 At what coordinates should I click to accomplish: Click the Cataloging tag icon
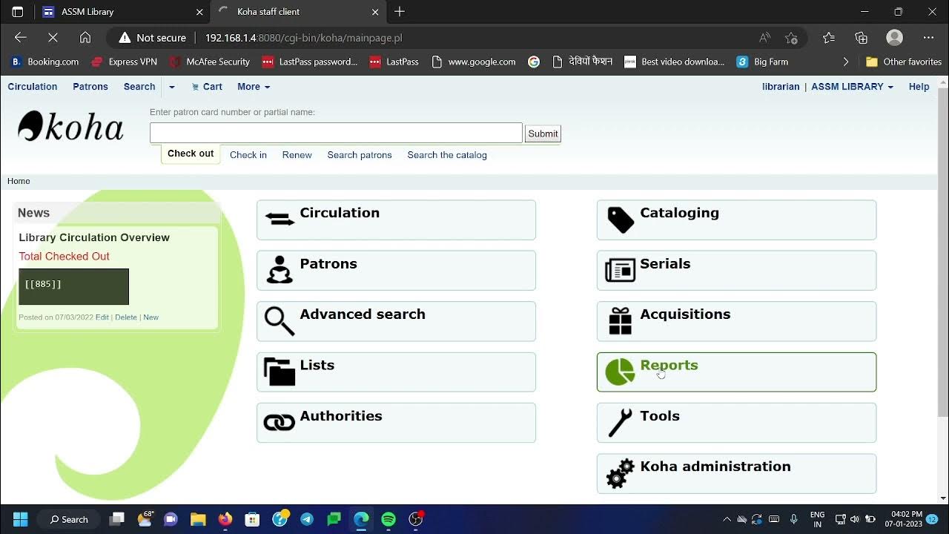(621, 220)
